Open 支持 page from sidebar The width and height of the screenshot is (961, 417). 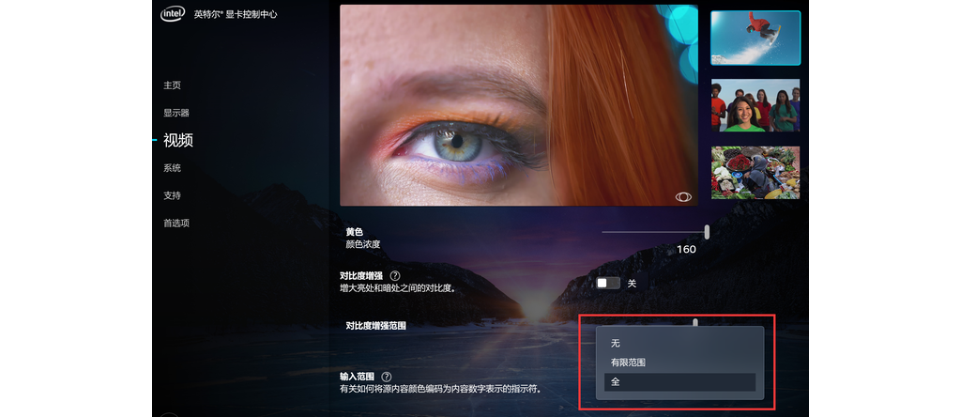(172, 195)
